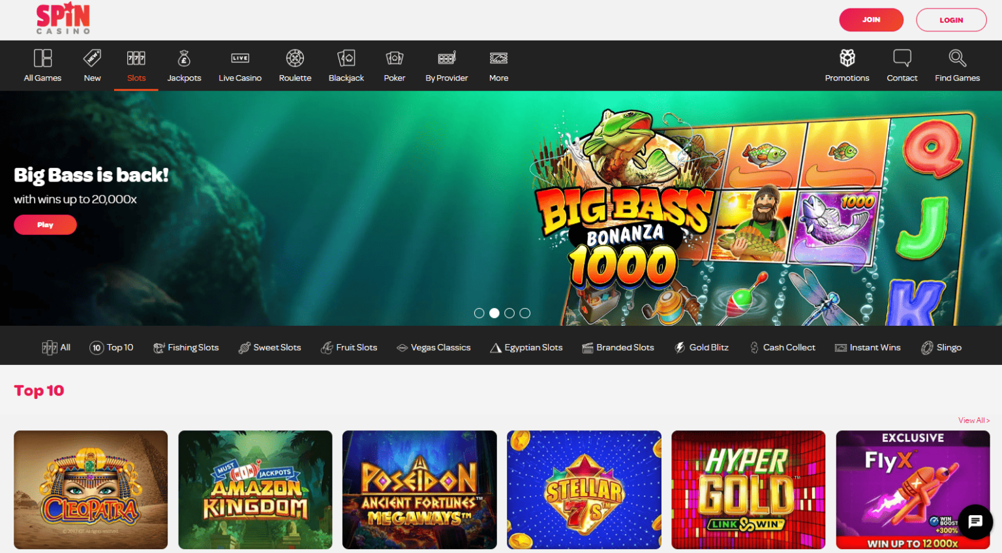The height and width of the screenshot is (553, 1002).
Task: Select the Fishing Slots filter
Action: (186, 347)
